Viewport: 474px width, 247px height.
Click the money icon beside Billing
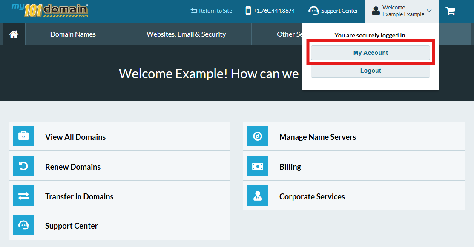[258, 165]
